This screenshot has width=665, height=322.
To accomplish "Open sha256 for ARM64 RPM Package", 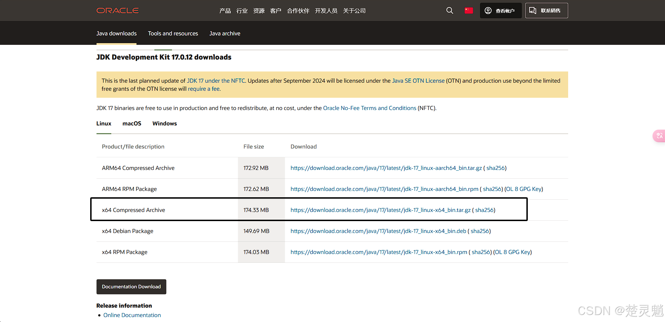I will tap(492, 189).
